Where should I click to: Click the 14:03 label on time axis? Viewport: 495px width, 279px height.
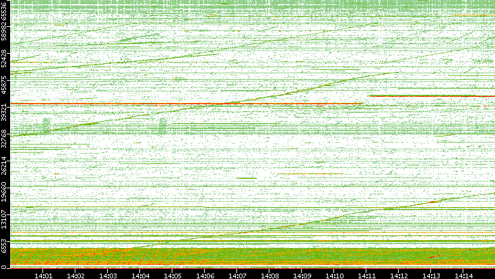108,276
